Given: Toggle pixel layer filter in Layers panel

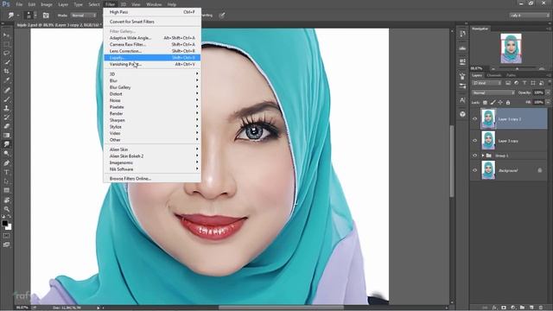Looking at the screenshot, I should 508,83.
